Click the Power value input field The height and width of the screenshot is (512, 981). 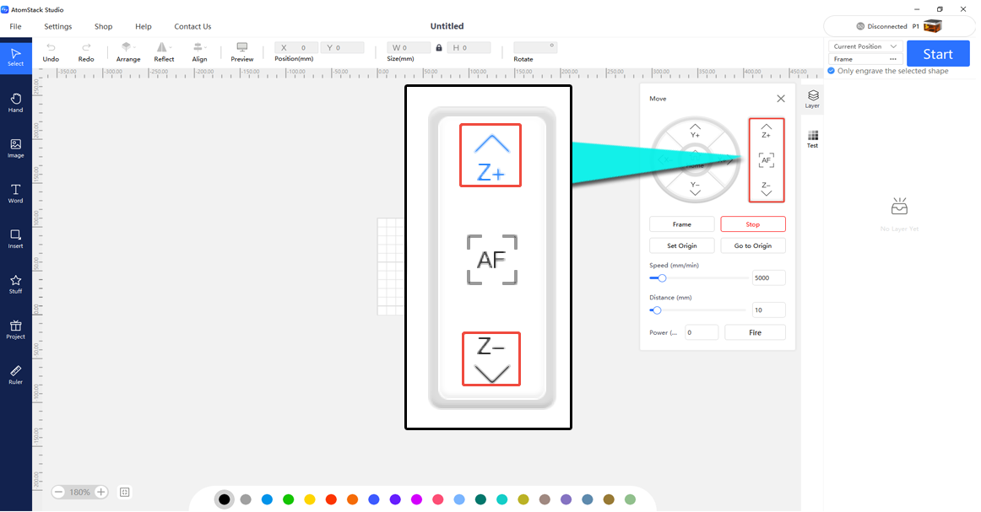point(702,332)
